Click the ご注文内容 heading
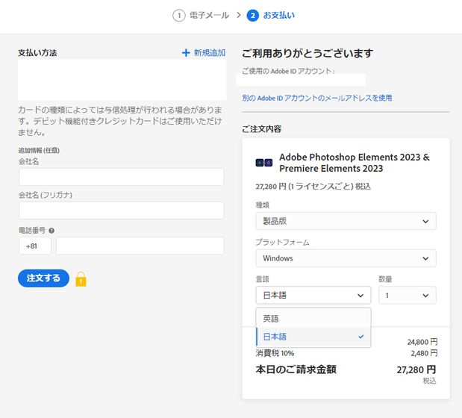 point(262,129)
